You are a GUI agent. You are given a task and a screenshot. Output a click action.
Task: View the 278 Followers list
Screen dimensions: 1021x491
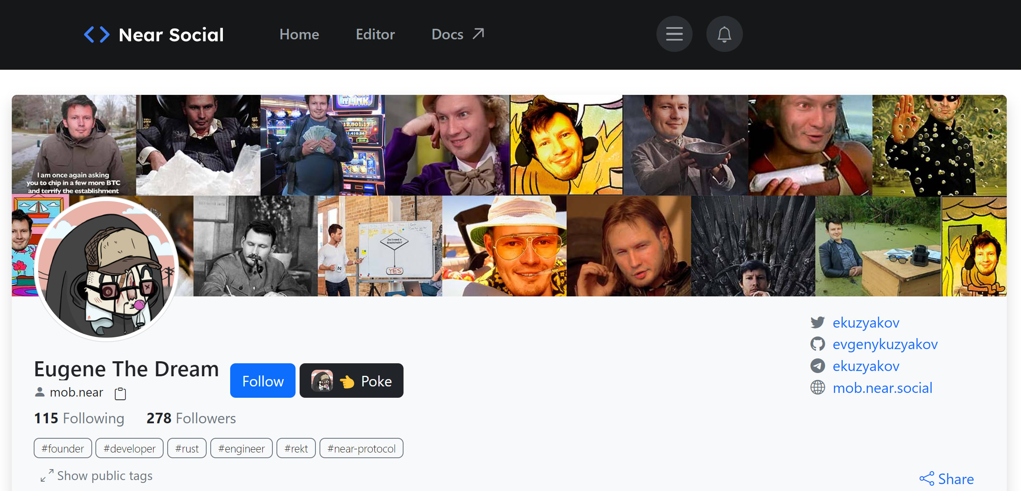[x=191, y=418]
